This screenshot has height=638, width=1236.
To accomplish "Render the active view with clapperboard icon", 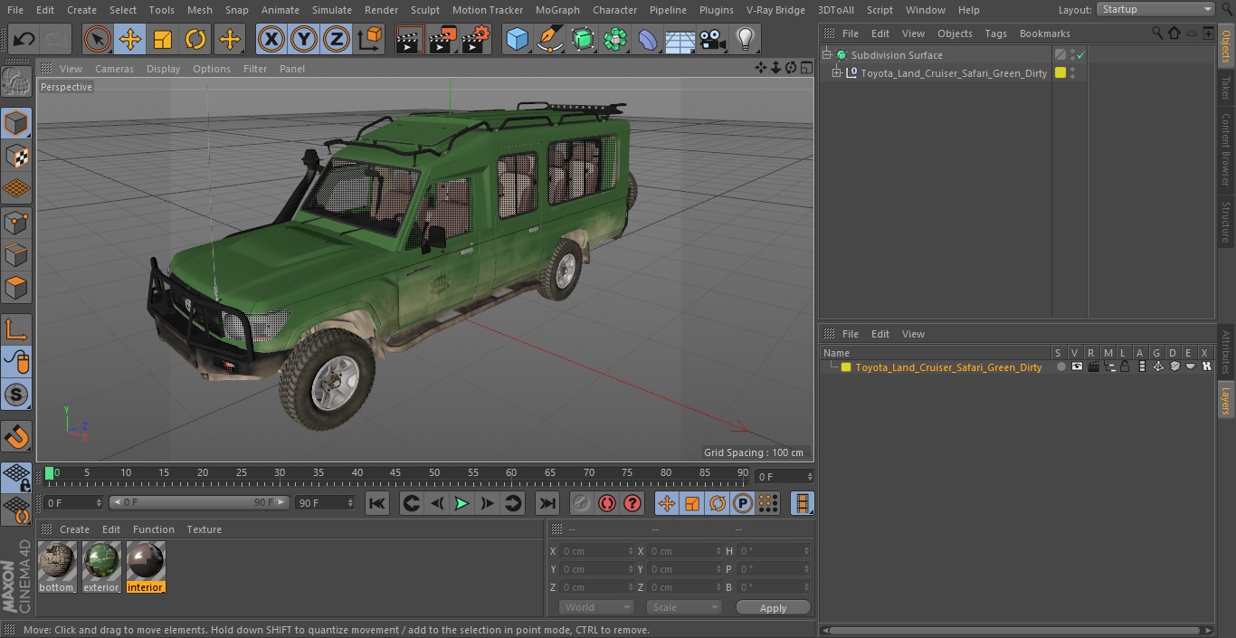I will (410, 39).
